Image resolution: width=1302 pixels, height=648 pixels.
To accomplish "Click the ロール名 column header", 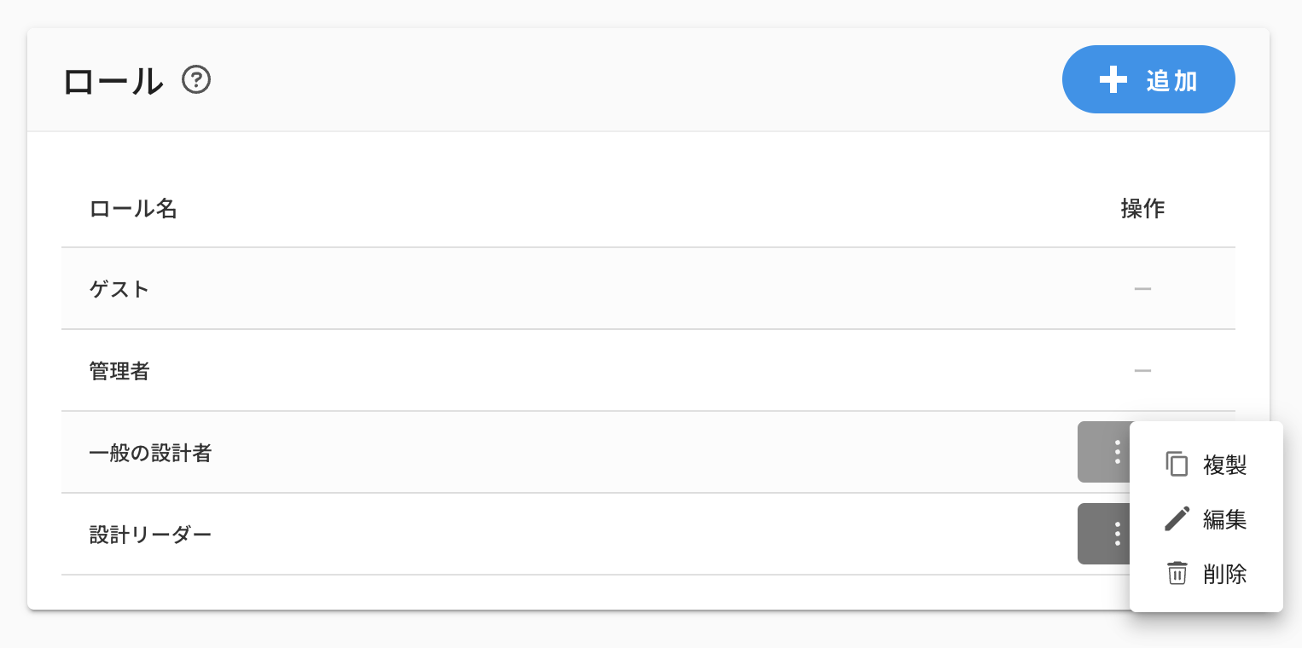I will point(133,208).
